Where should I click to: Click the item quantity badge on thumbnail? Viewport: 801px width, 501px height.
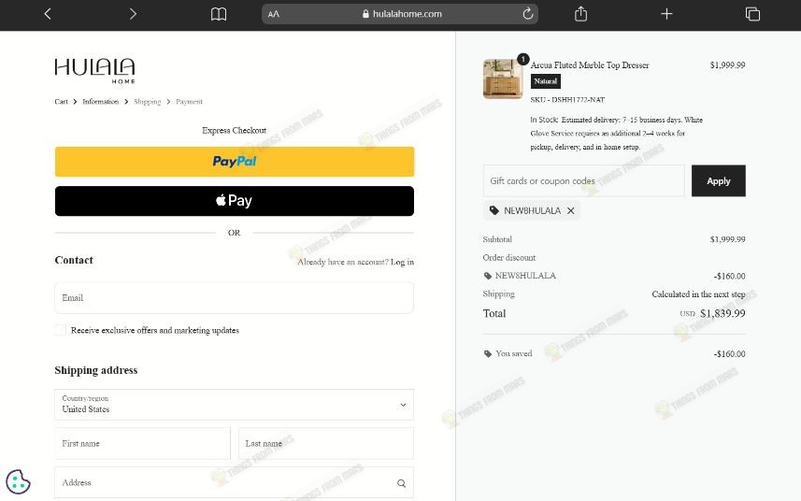point(522,59)
